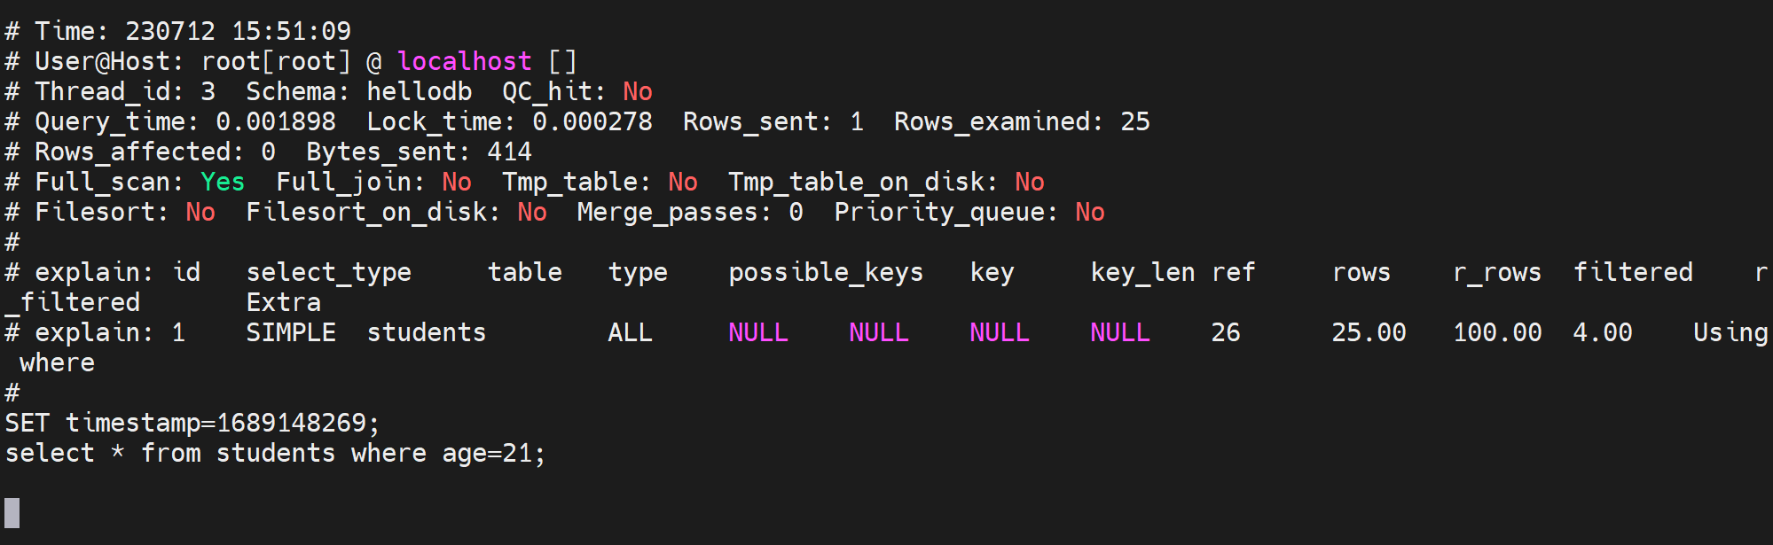The width and height of the screenshot is (1773, 545).
Task: Click the green Yes after Full_scan
Action: [x=222, y=182]
